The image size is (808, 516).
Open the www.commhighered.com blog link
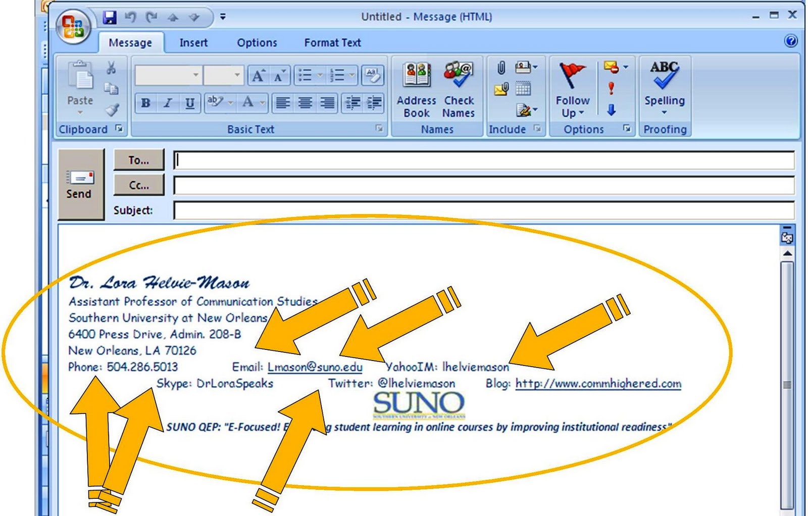tap(598, 384)
